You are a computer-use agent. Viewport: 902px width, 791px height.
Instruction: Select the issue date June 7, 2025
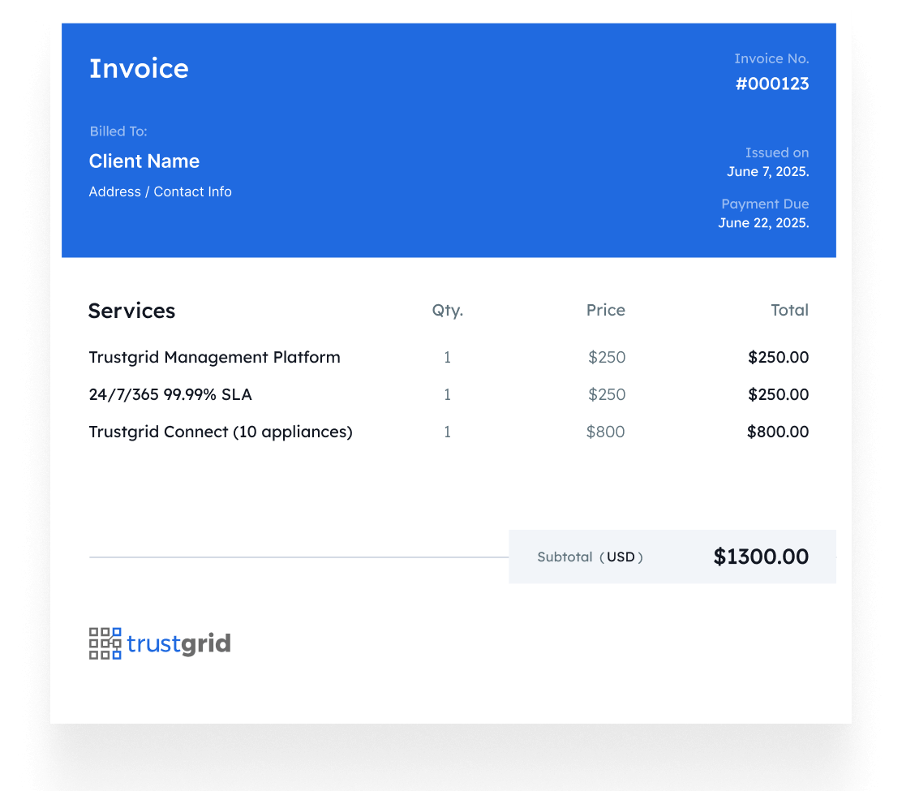click(768, 171)
